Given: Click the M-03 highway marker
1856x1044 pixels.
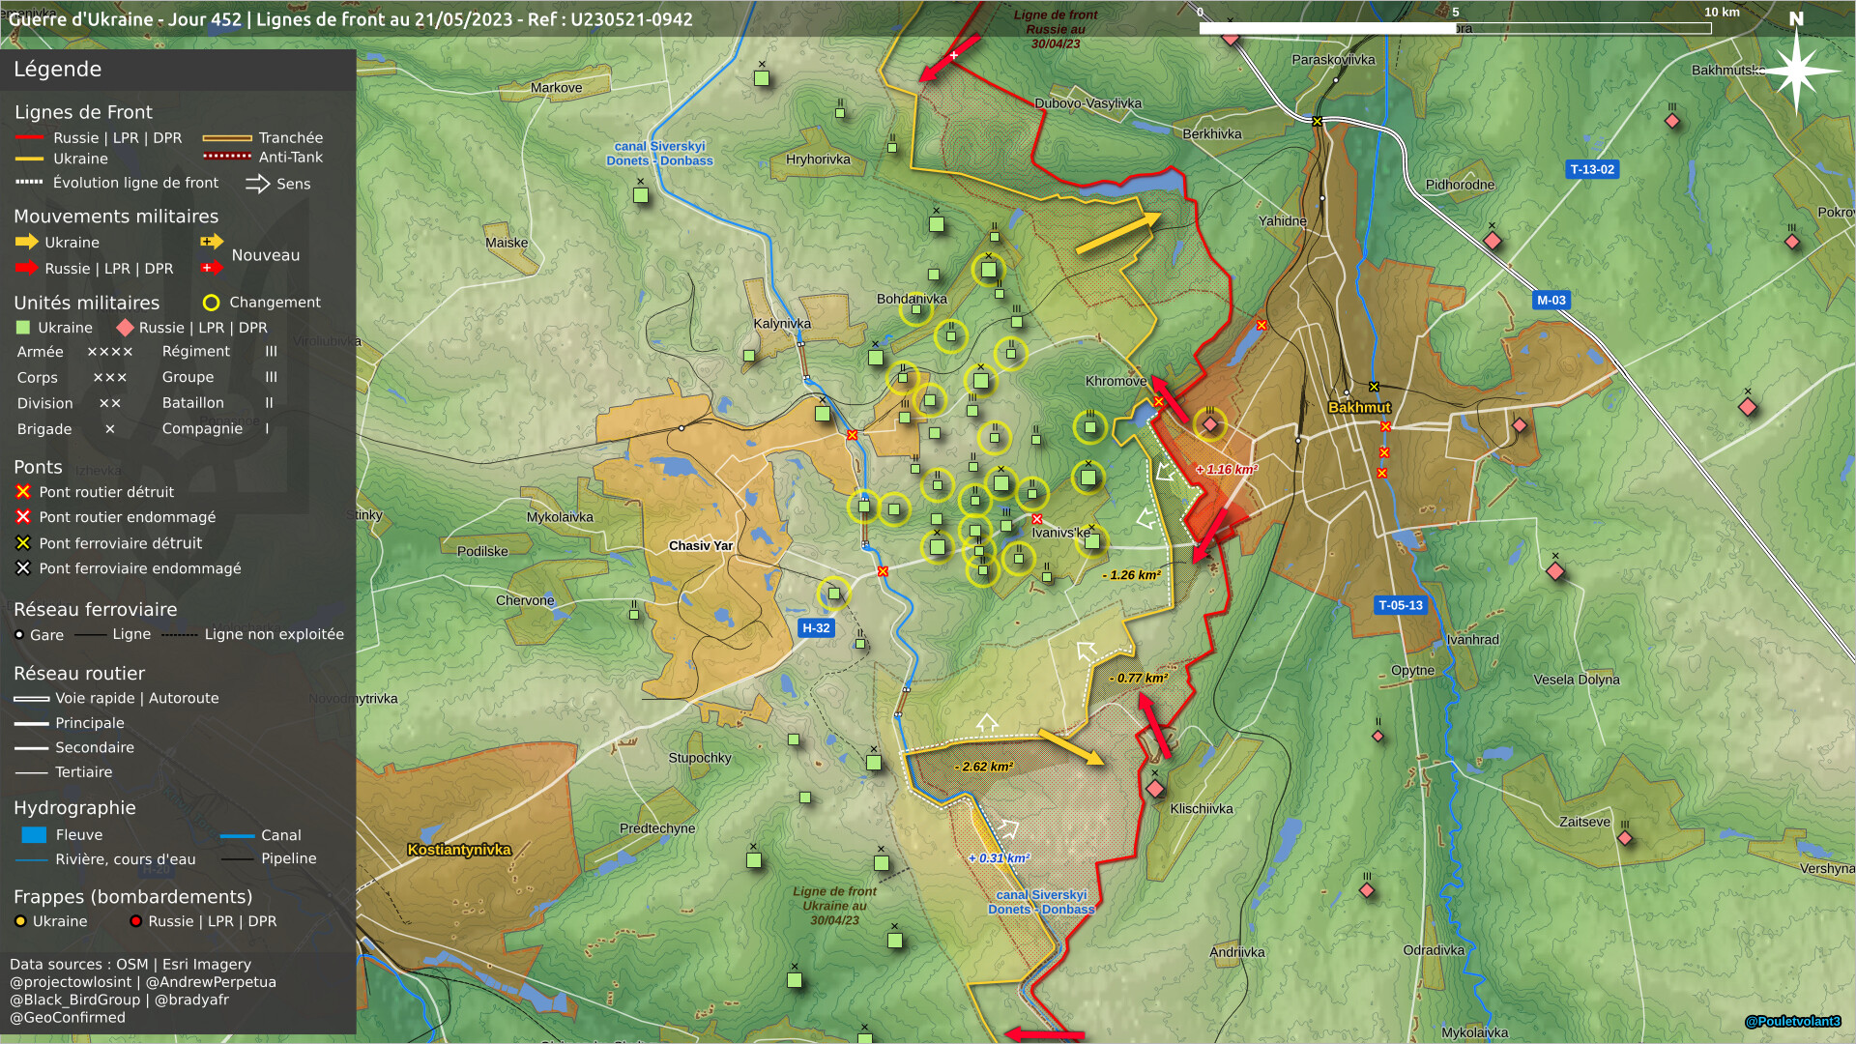Looking at the screenshot, I should [x=1551, y=300].
